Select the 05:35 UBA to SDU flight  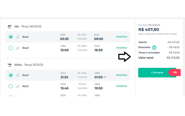pyautogui.click(x=11, y=37)
